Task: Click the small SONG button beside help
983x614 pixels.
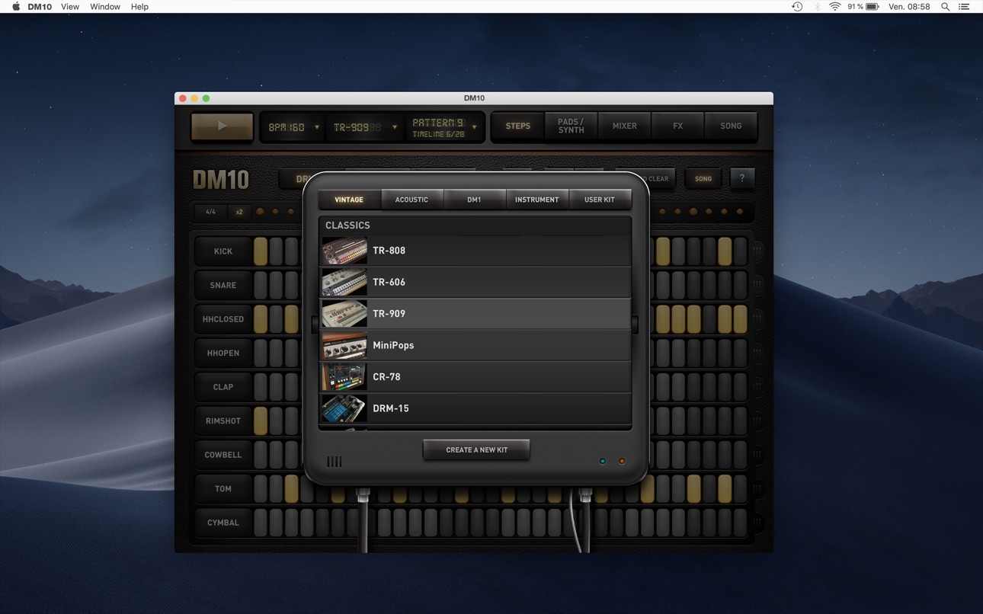Action: point(703,178)
